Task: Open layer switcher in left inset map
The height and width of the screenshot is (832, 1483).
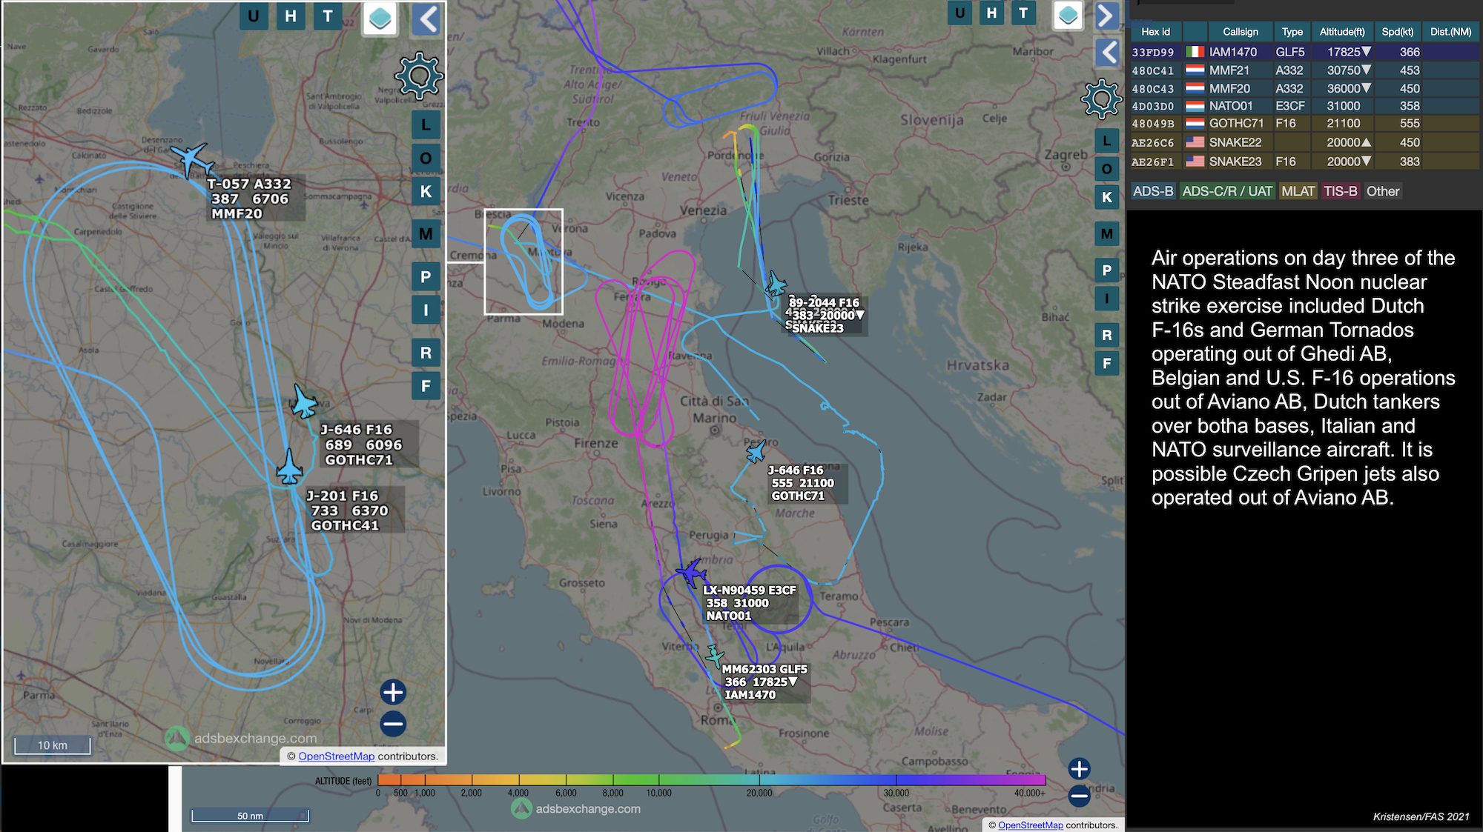Action: pos(380,19)
